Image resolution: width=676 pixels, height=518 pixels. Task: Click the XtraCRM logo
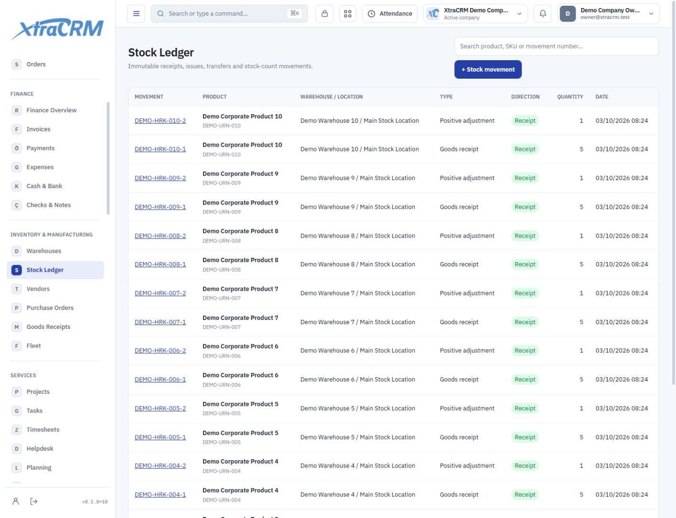tap(57, 29)
